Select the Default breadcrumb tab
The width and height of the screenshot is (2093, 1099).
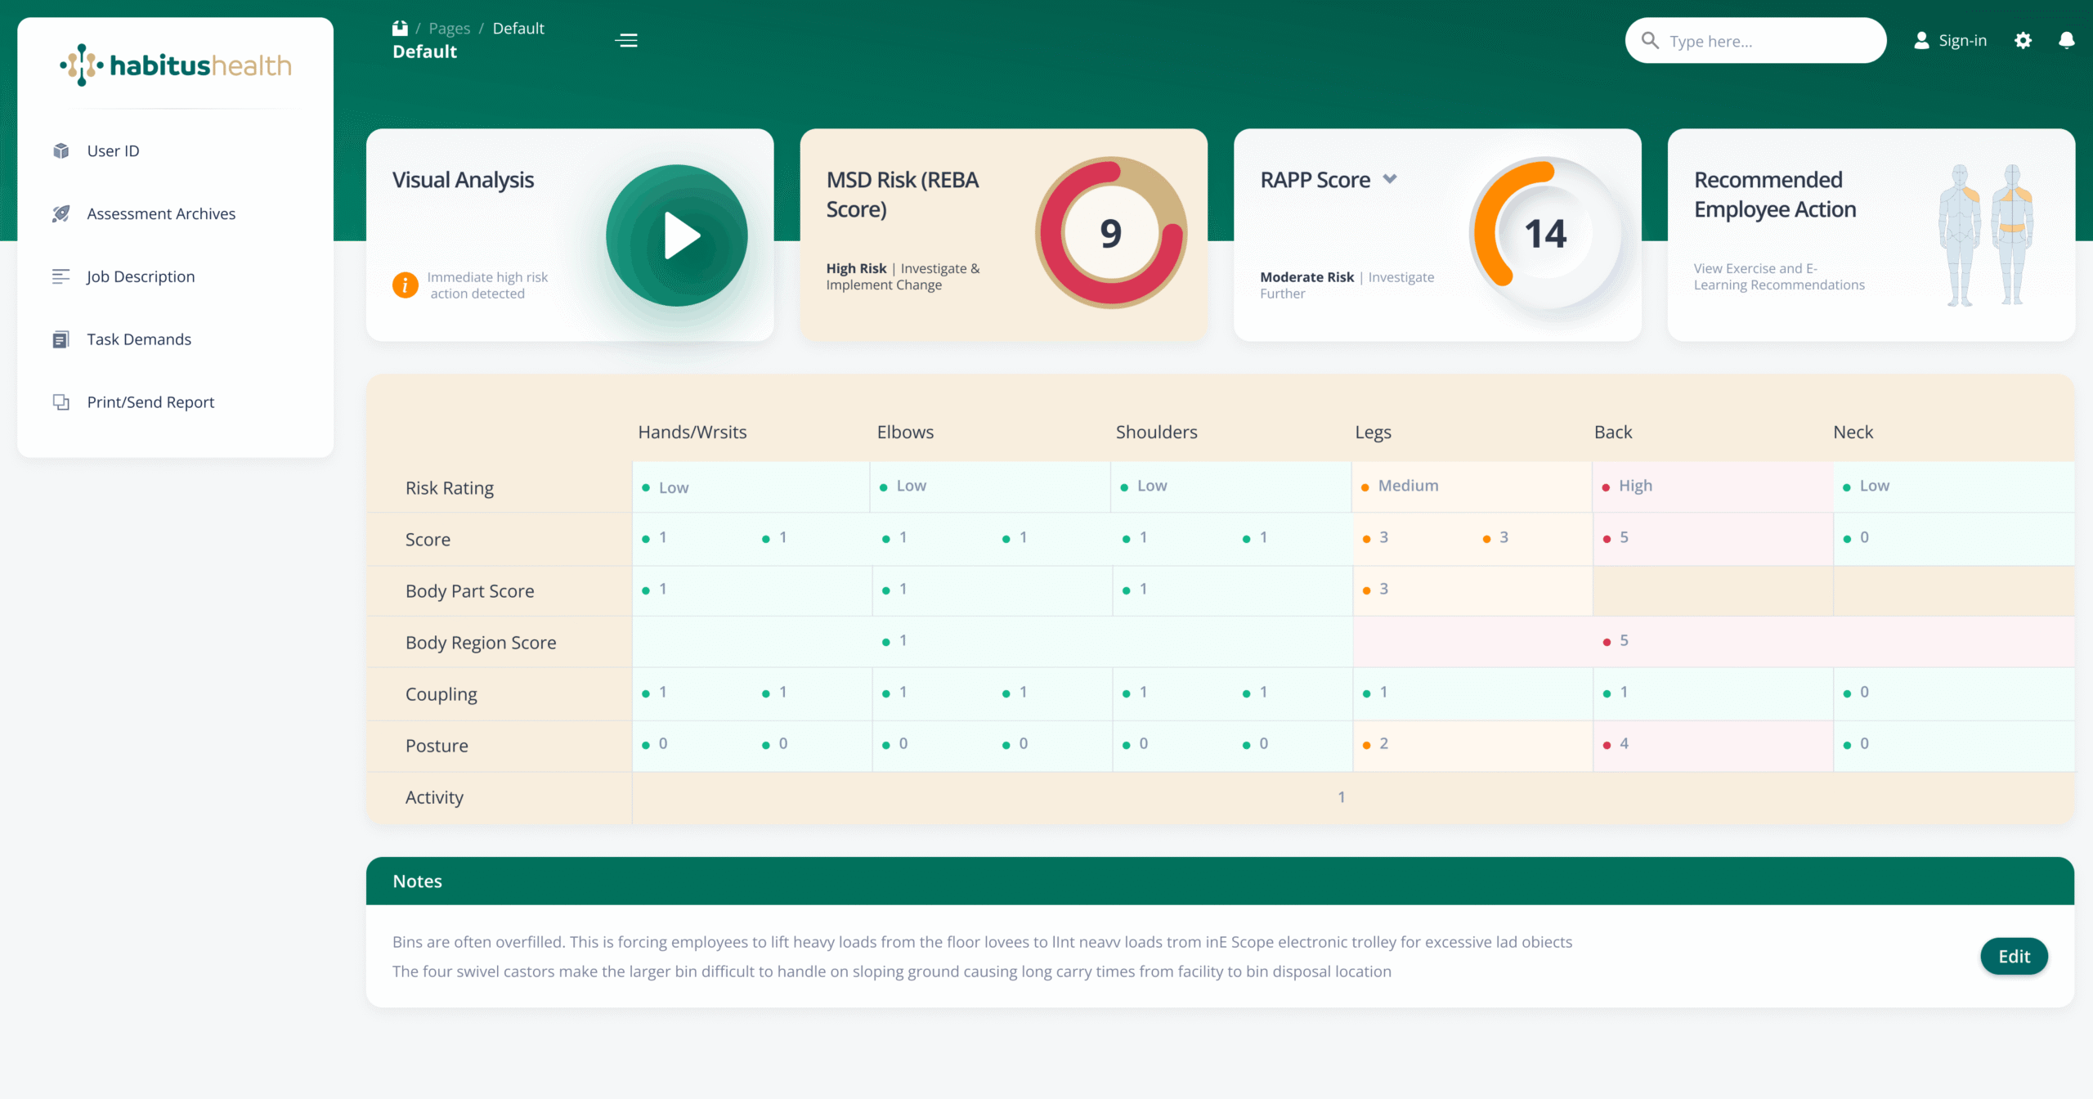point(518,27)
